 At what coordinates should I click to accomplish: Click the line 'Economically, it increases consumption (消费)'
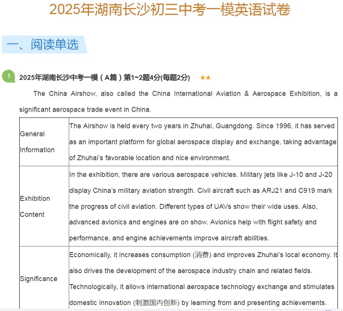[203, 255]
